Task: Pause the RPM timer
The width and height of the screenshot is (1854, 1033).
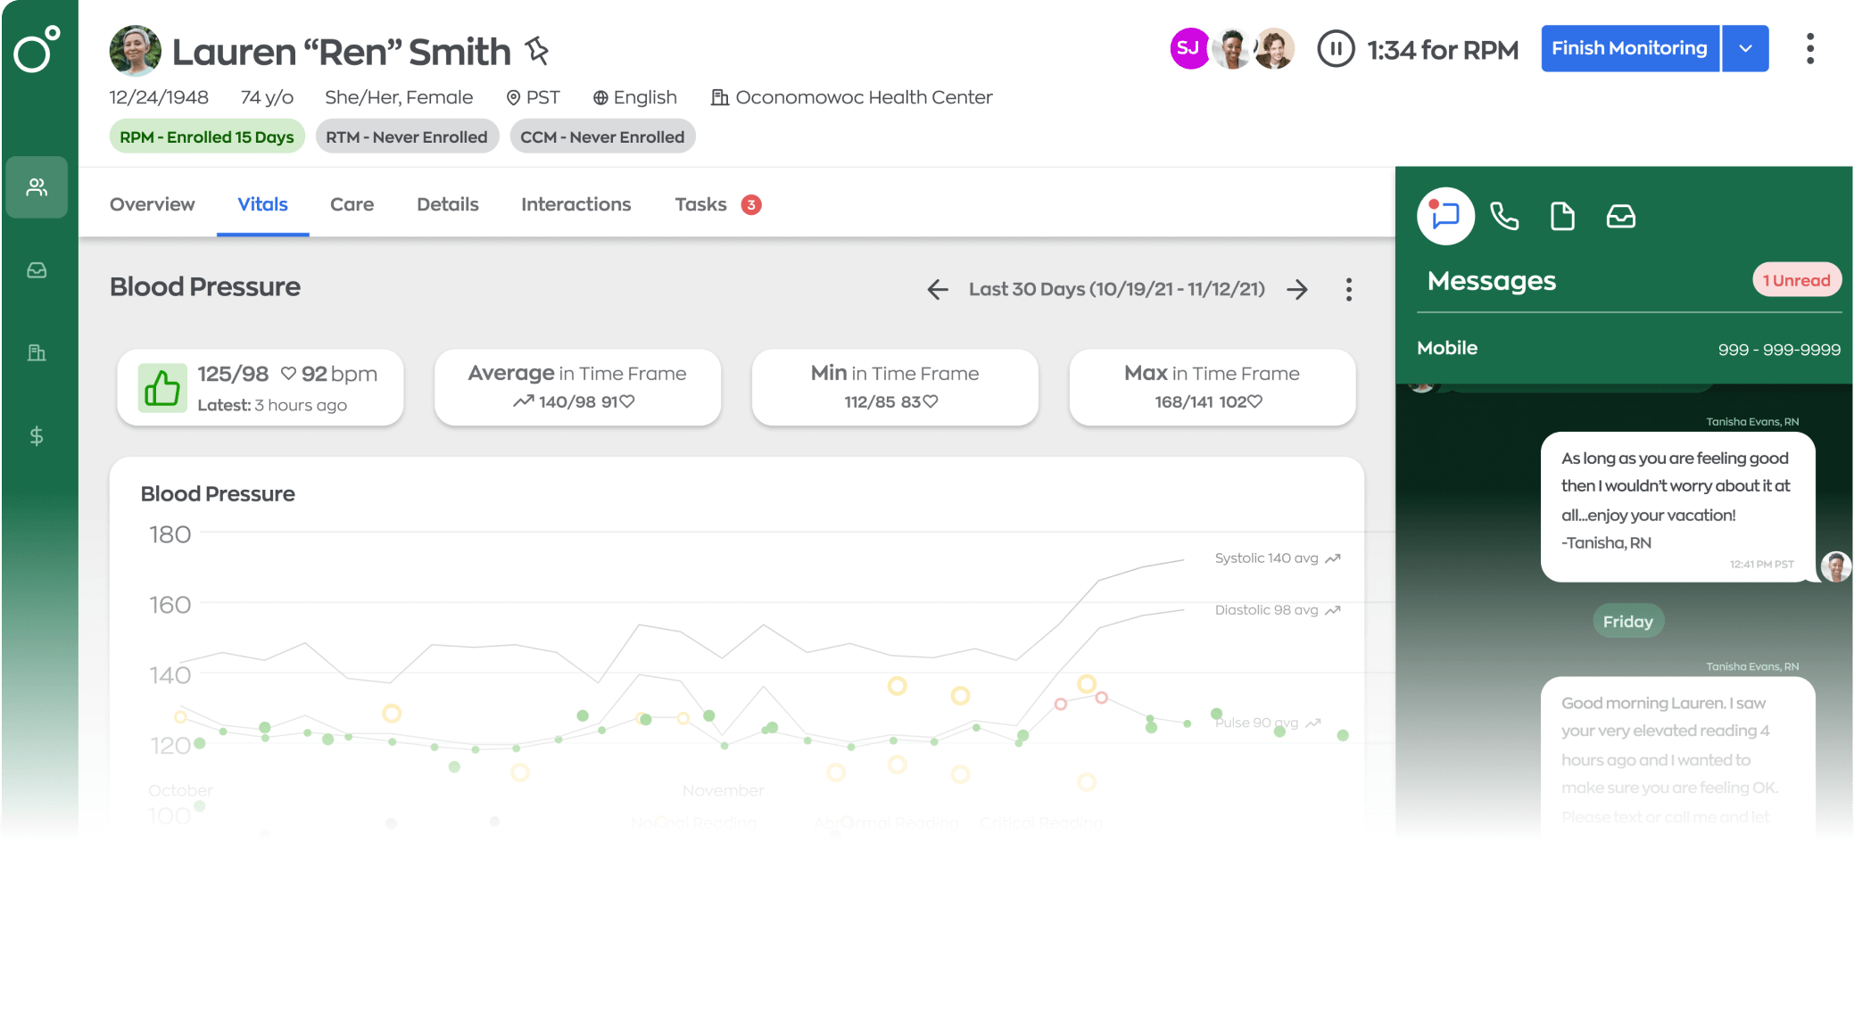Action: (x=1336, y=50)
